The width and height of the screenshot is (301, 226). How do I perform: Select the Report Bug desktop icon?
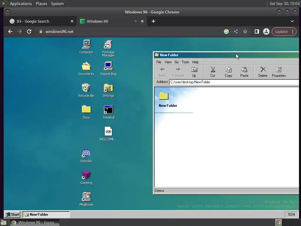[108, 68]
